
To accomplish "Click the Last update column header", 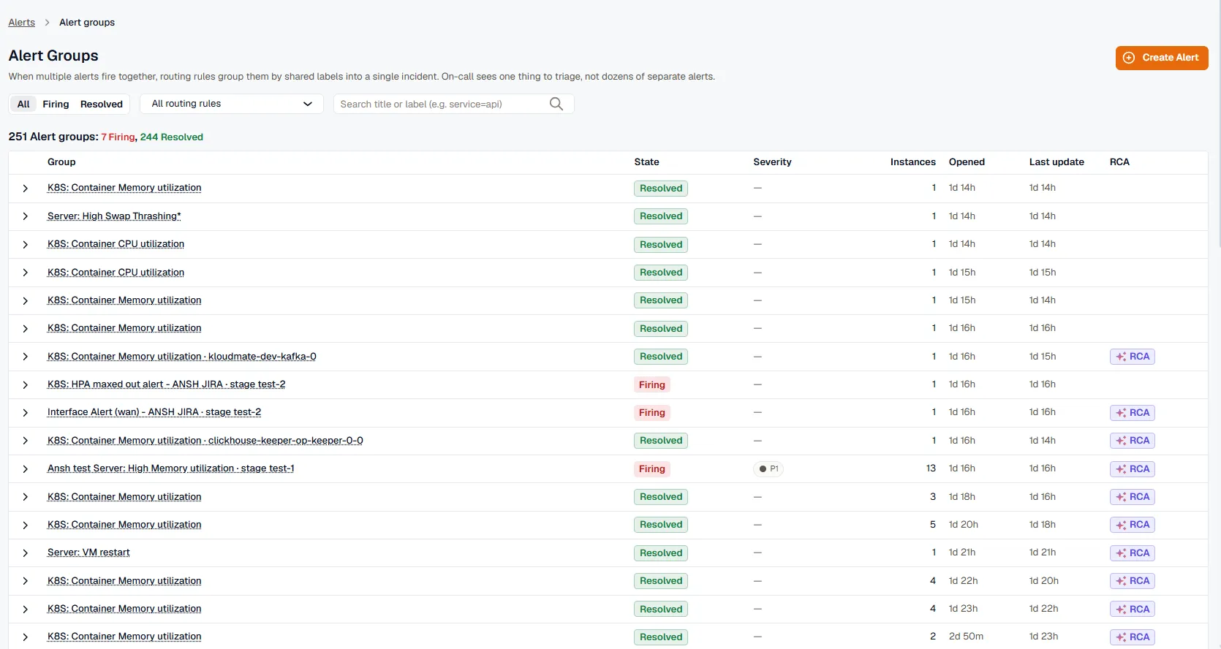I will click(1056, 162).
